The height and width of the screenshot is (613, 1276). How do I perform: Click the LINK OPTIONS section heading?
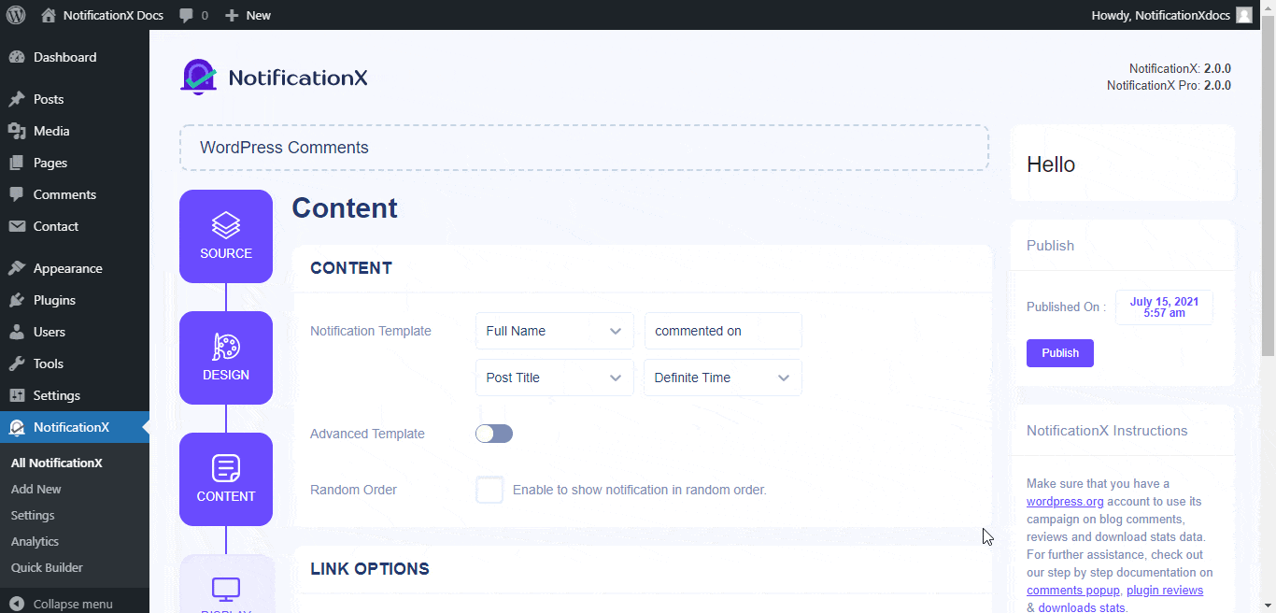tap(370, 569)
